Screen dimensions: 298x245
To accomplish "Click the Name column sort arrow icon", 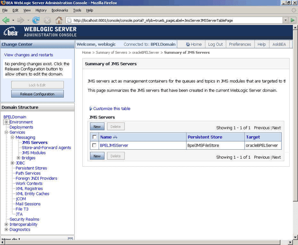I will 115,137.
